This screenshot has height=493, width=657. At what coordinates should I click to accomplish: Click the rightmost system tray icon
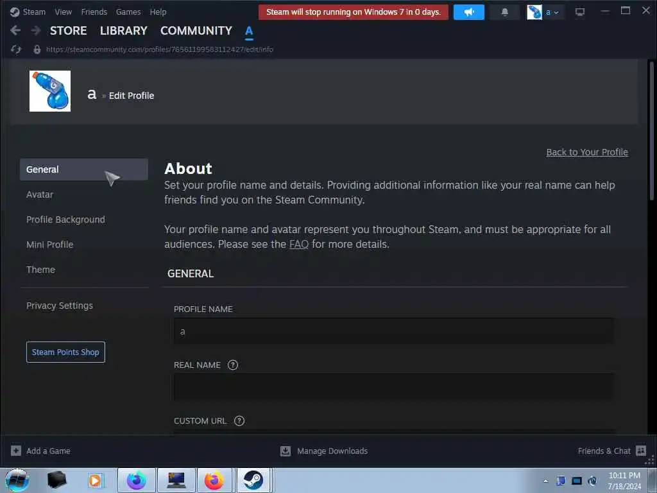592,481
